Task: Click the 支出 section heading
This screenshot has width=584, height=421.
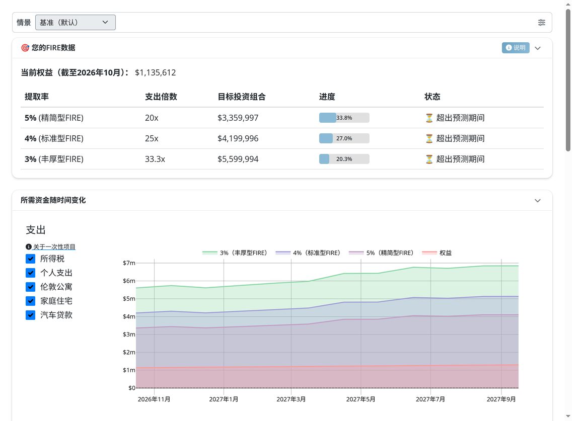Action: (36, 230)
